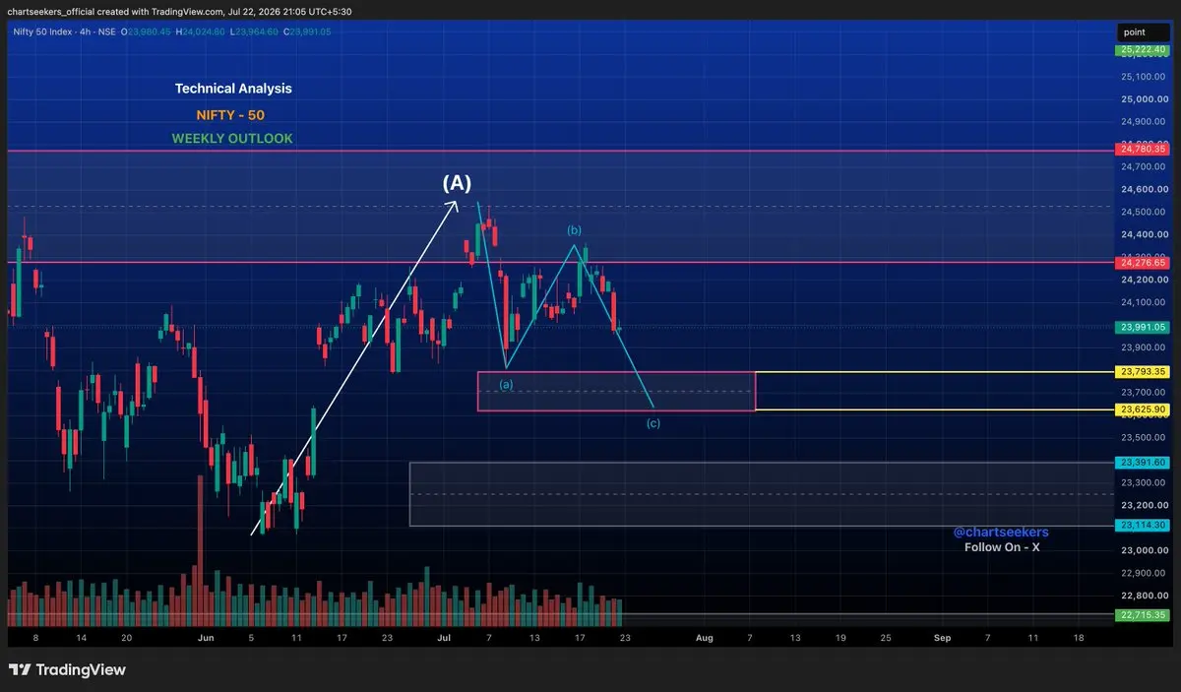This screenshot has width=1181, height=692.
Task: Click the 'Follow On - X' text
Action: pyautogui.click(x=1002, y=547)
